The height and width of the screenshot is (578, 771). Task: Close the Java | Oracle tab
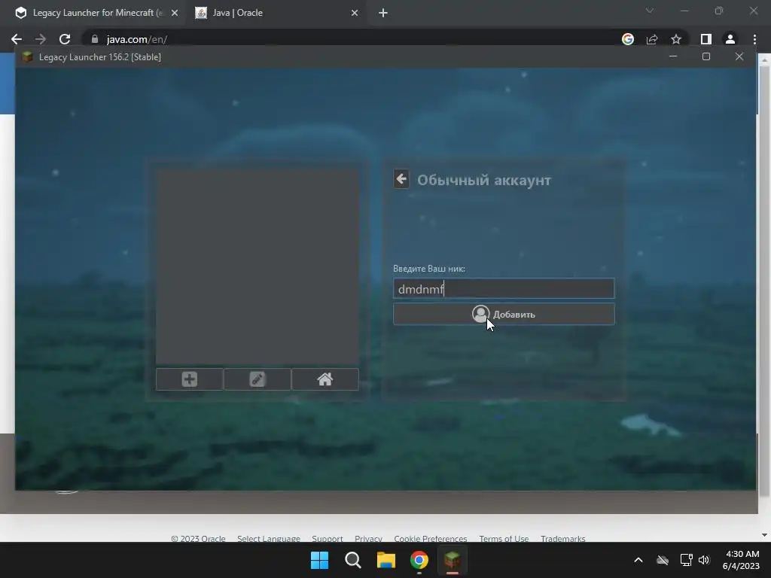[x=355, y=13]
